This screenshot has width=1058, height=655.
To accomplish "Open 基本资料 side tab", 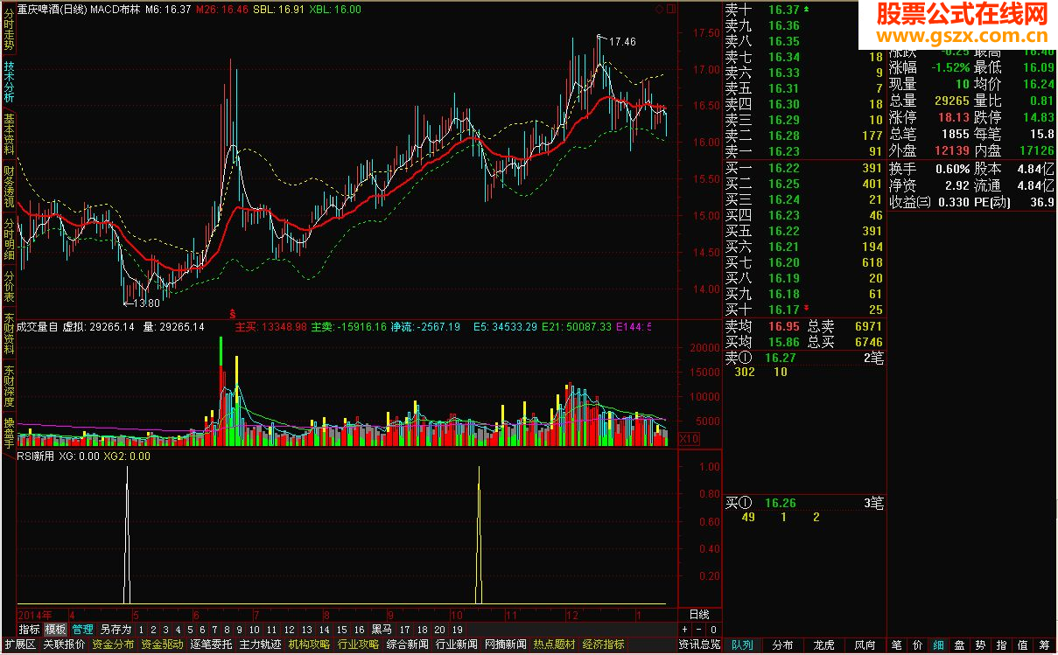I will coord(9,135).
